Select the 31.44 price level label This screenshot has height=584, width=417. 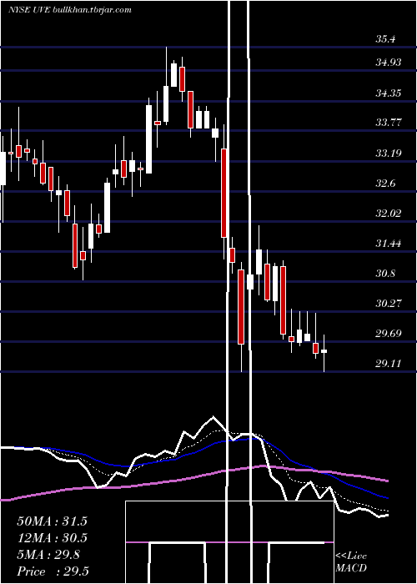(389, 244)
